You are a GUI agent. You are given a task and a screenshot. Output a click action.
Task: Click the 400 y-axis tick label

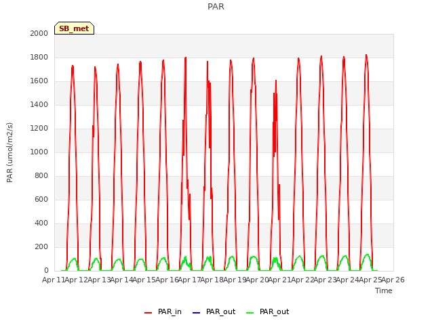[x=41, y=223]
